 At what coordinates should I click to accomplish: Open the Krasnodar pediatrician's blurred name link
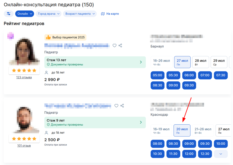coord(78,106)
